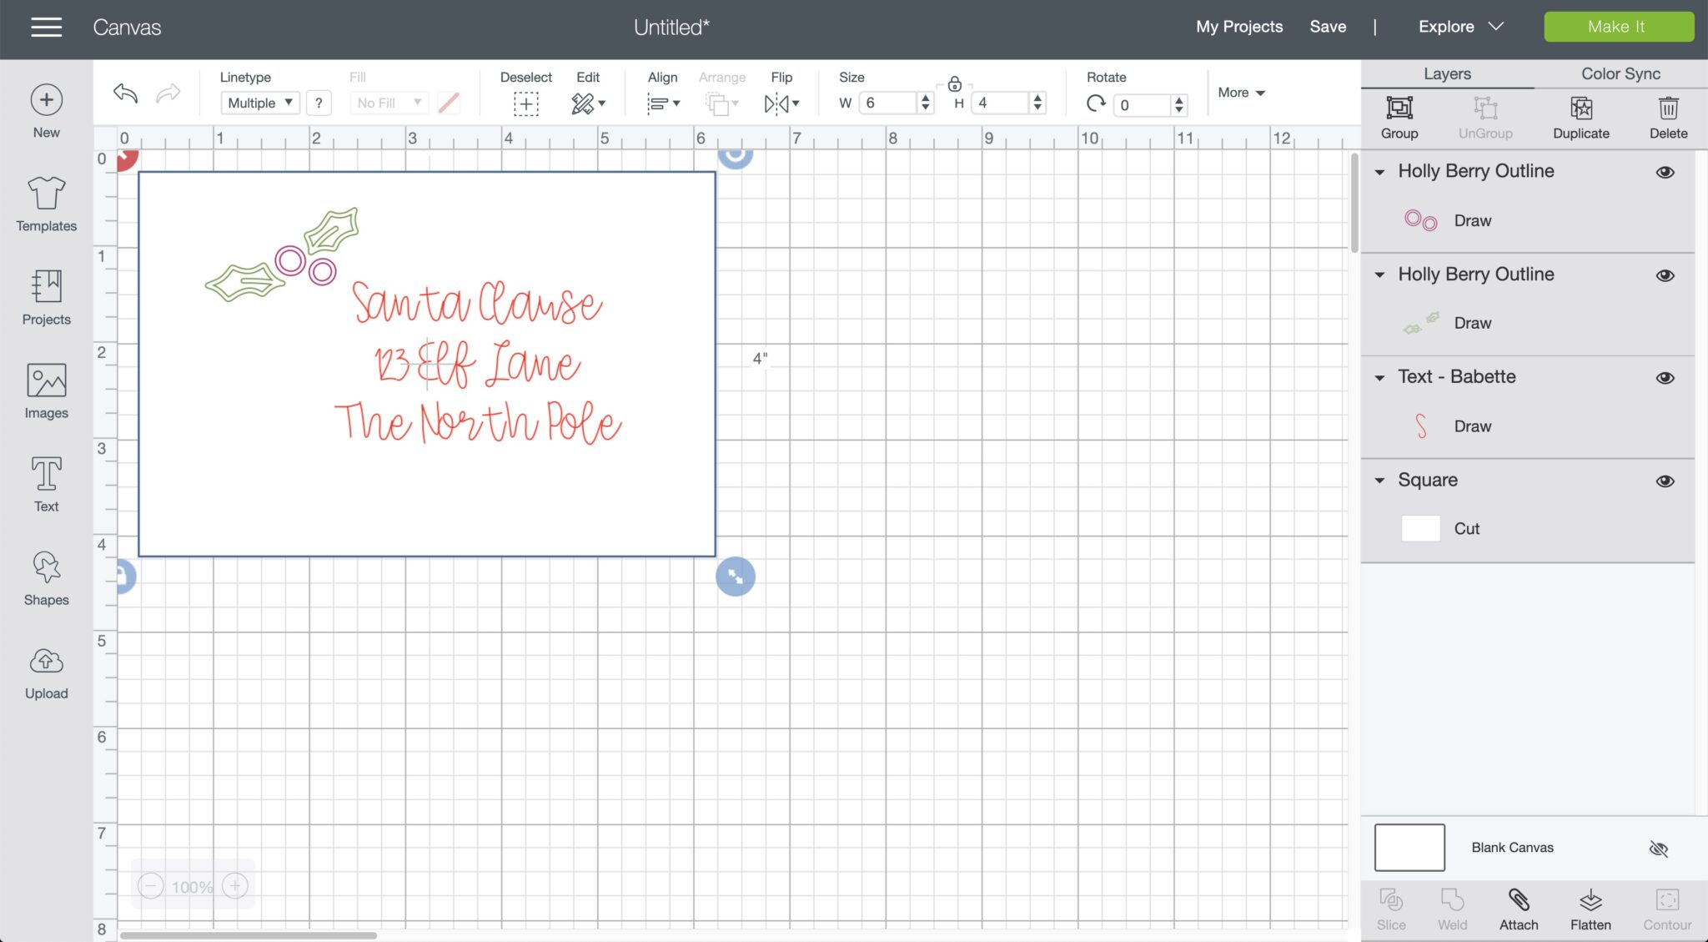The width and height of the screenshot is (1708, 942).
Task: Hide the Square layer
Action: [1665, 481]
